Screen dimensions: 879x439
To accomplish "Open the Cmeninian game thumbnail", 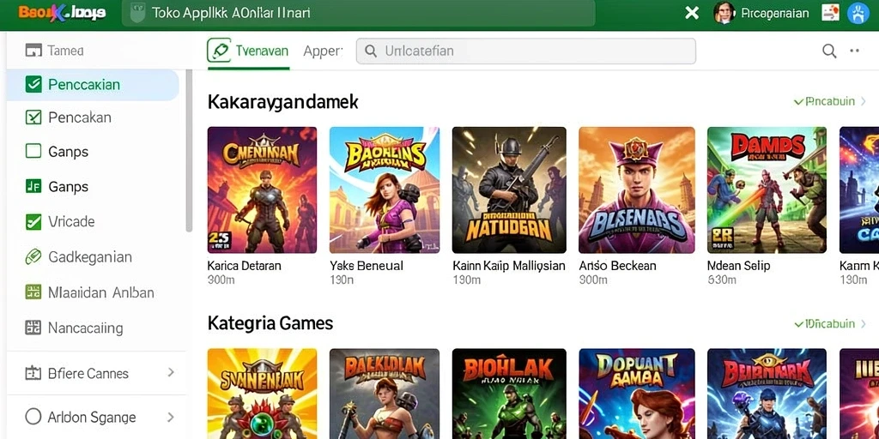I will [262, 189].
